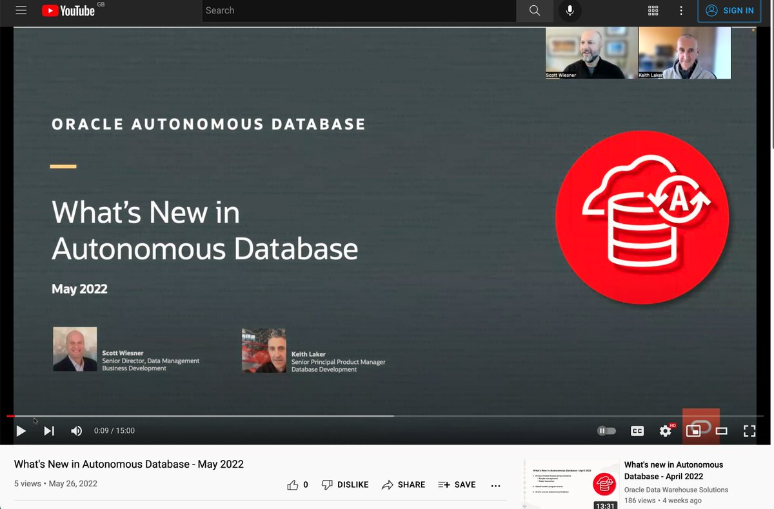Click the SIGN IN button
Image resolution: width=774 pixels, height=509 pixels.
coord(729,10)
